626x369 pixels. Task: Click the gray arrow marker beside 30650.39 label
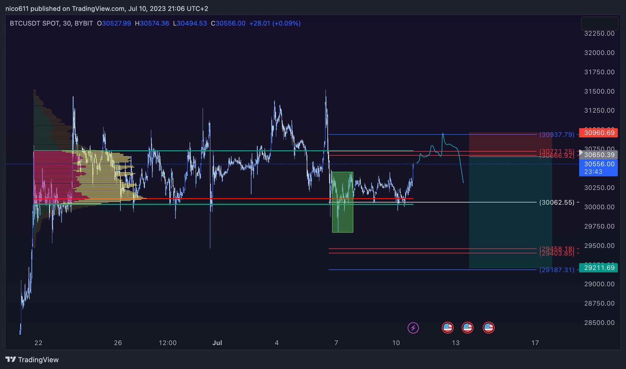tap(581, 152)
